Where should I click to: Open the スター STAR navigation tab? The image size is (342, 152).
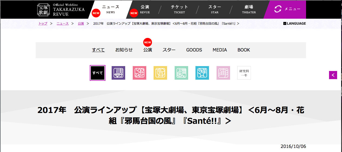point(215,9)
